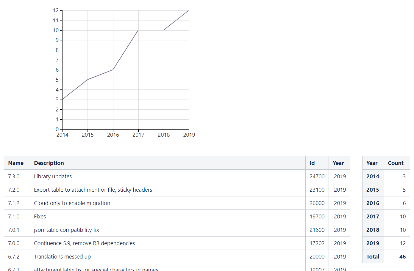The height and width of the screenshot is (271, 414).
Task: Select the Confluence 5.9 remove RB dependencies row
Action: (84, 243)
